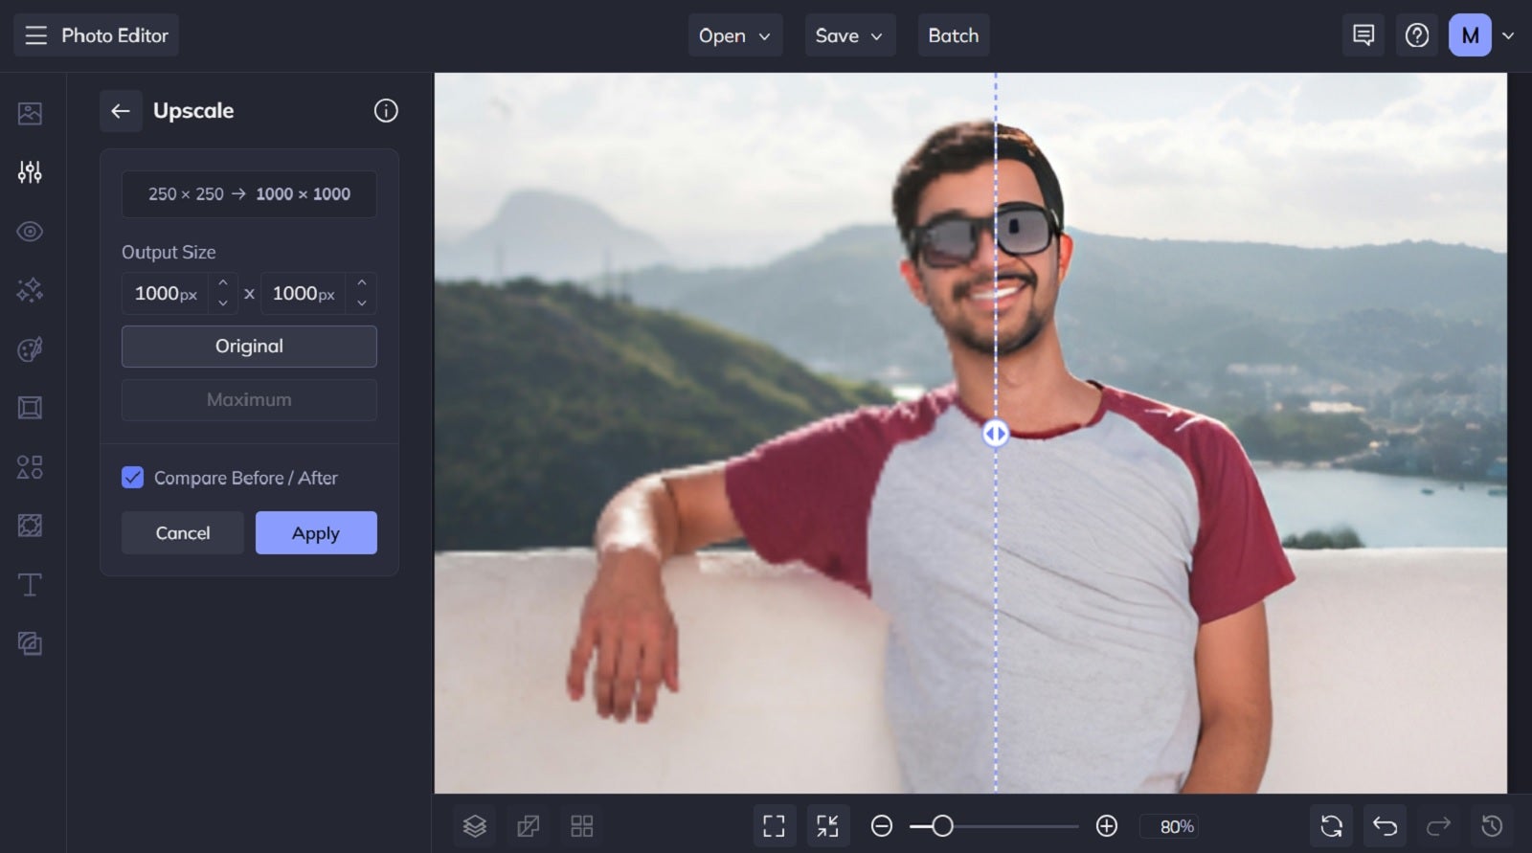This screenshot has height=853, width=1532.
Task: Select the Text tool sidebar icon
Action: [x=30, y=585]
